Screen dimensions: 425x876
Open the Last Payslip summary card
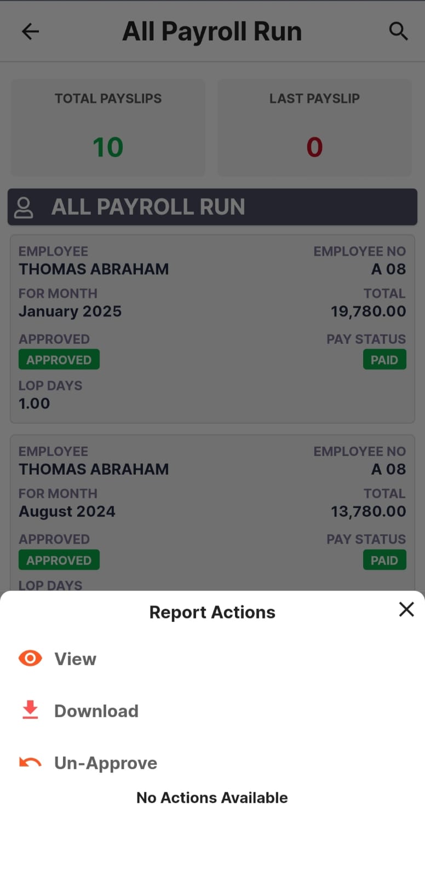pos(314,127)
